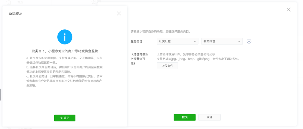
Task: Click the chevron arrow in second 社交红包 box
Action: [x=239, y=41]
